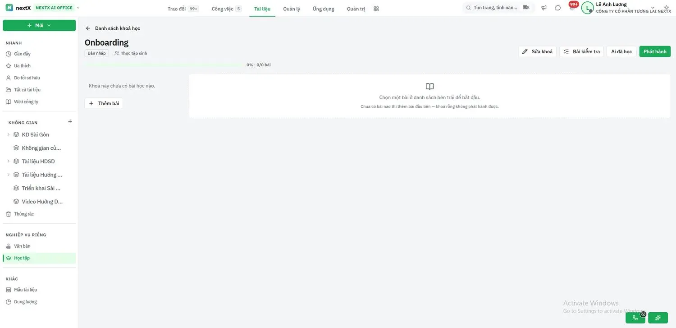The width and height of the screenshot is (676, 328).
Task: Open the chat bubble icon
Action: click(x=558, y=8)
